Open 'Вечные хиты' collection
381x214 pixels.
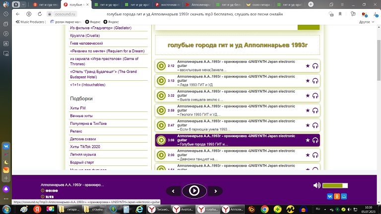click(81, 116)
